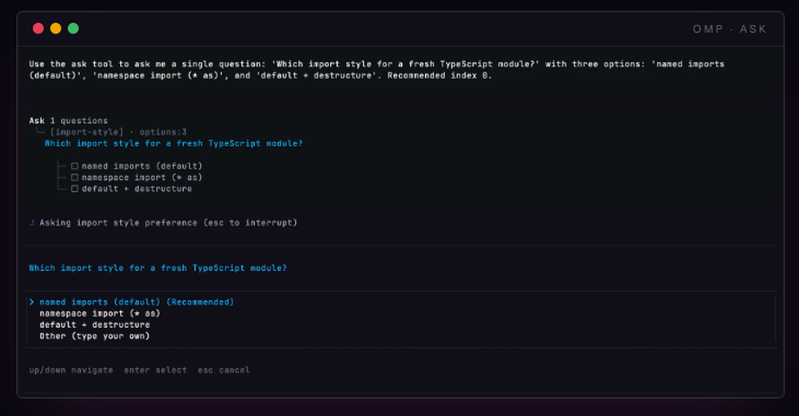The height and width of the screenshot is (416, 799).
Task: Click the selection arrow beside named imports
Action: click(x=32, y=302)
